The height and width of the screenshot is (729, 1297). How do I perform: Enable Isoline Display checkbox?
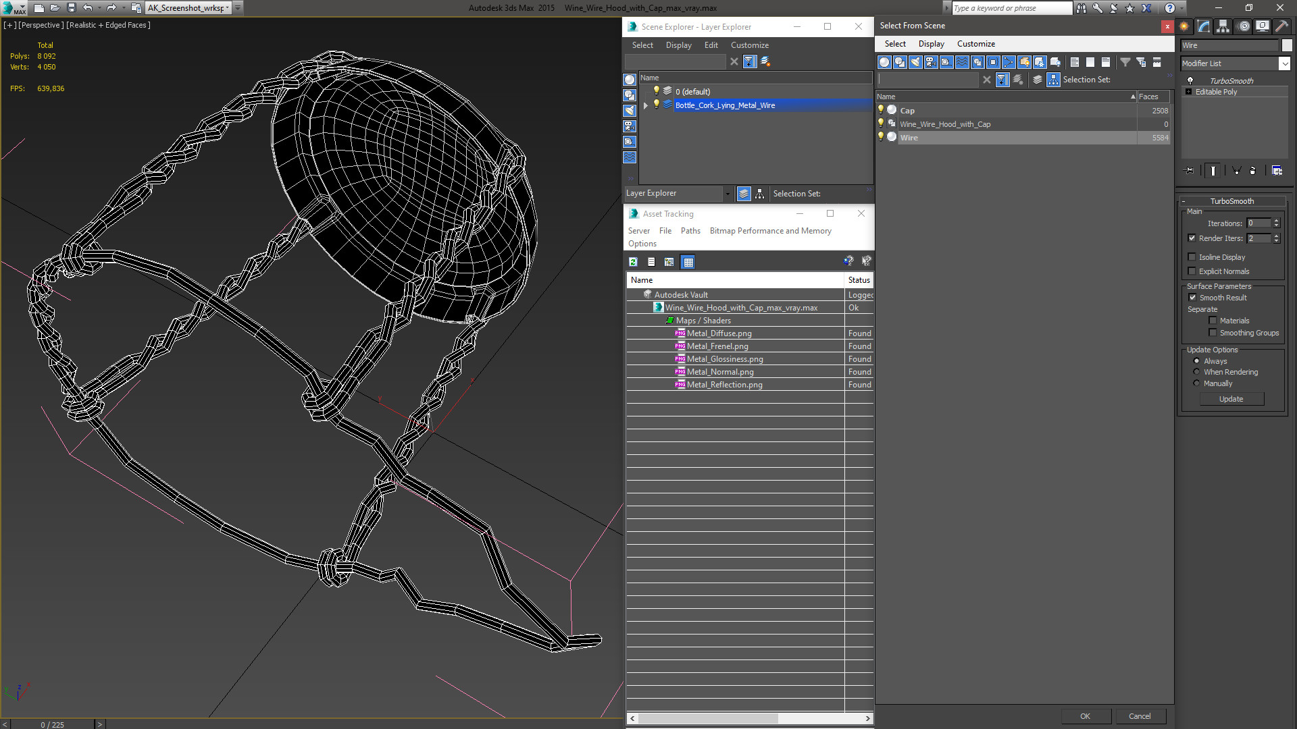pyautogui.click(x=1192, y=257)
